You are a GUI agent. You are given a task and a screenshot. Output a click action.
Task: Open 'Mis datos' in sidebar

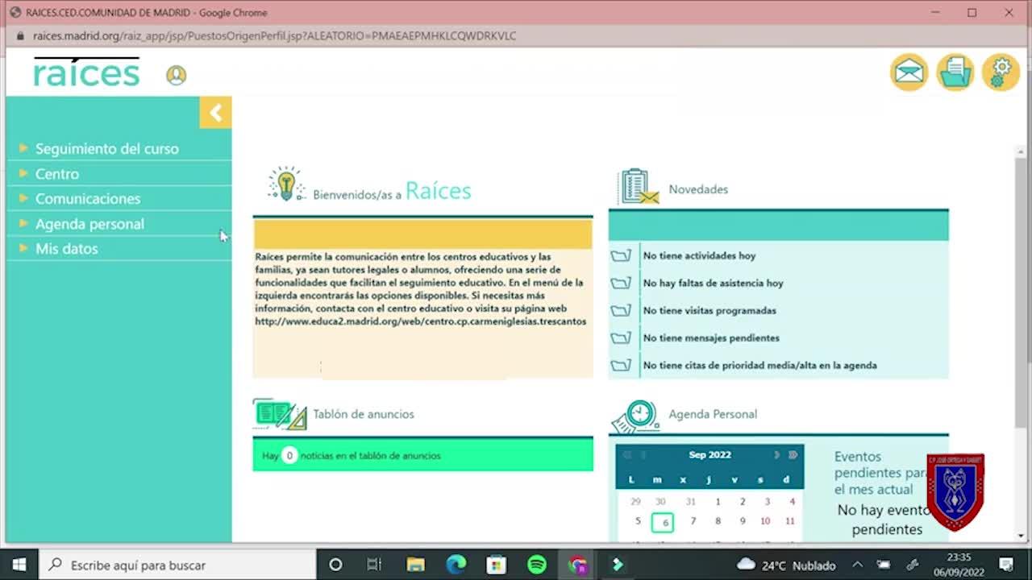(x=66, y=249)
